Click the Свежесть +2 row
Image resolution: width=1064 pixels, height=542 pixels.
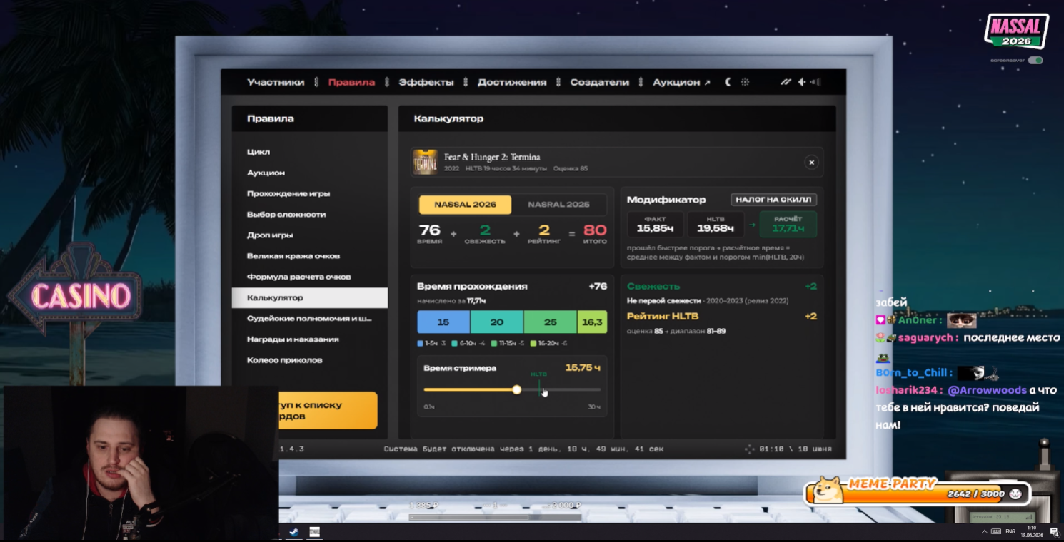coord(722,286)
